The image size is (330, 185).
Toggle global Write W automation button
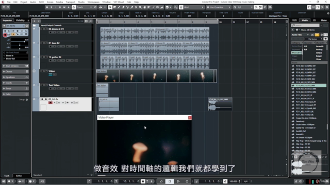[x=64, y=7]
